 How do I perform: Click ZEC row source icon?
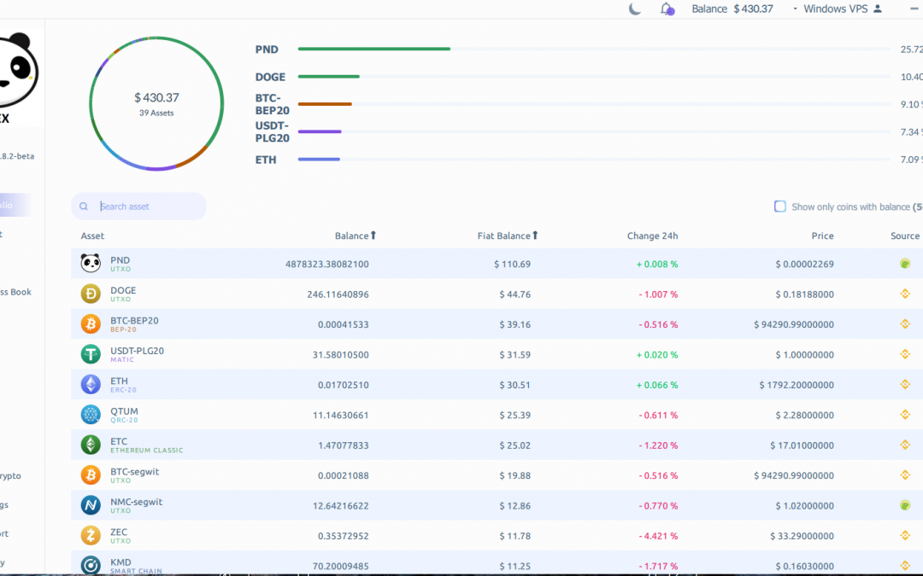[905, 535]
